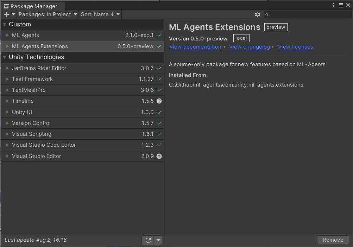353x247 pixels.
Task: Refresh the package list
Action: click(x=148, y=240)
